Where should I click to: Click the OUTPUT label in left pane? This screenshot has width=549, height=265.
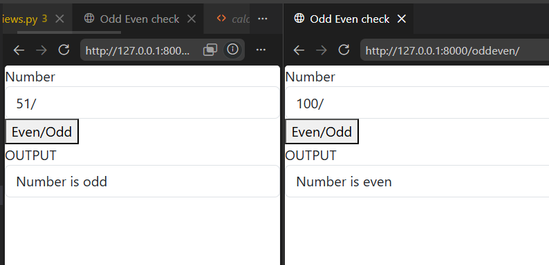pyautogui.click(x=30, y=155)
